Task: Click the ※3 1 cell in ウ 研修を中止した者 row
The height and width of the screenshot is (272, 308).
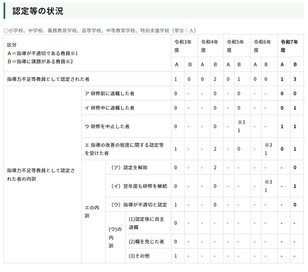Action: click(241, 126)
